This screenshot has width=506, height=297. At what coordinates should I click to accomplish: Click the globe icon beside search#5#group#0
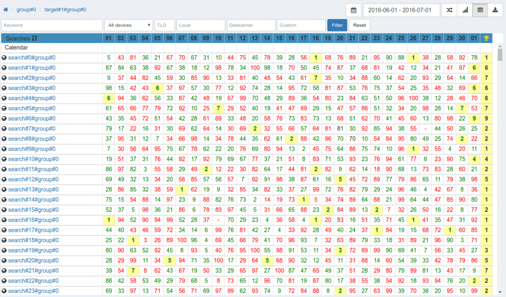click(x=4, y=109)
